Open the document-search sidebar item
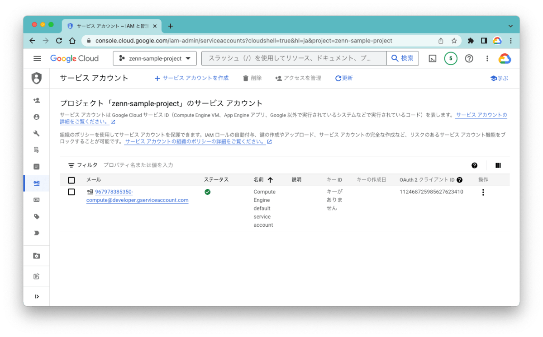Screen dimensions: 543x337 pos(37,150)
